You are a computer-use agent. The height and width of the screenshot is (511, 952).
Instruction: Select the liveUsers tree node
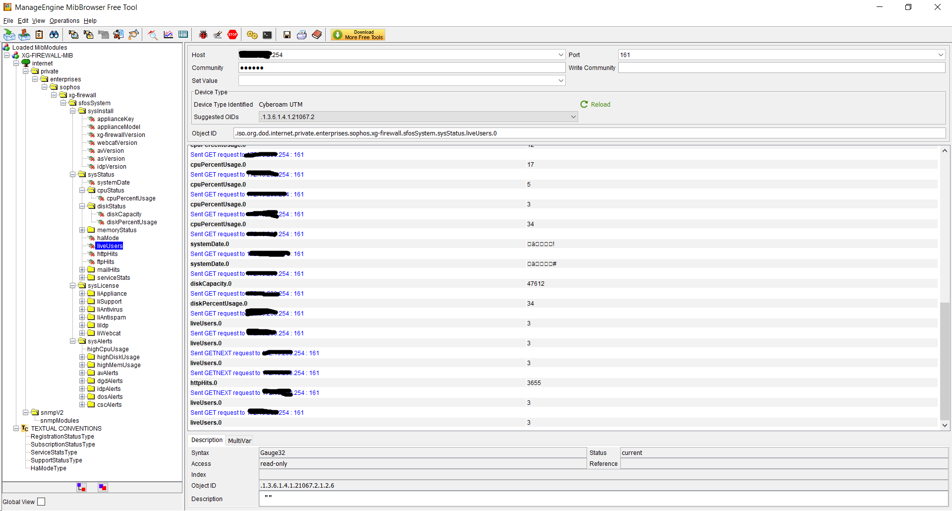[x=110, y=246]
